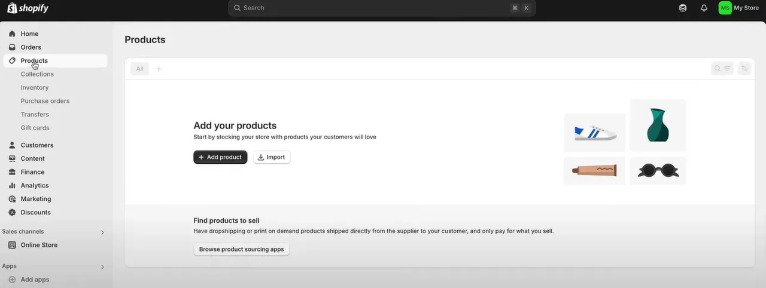
Task: Click the sort products icon
Action: (744, 69)
